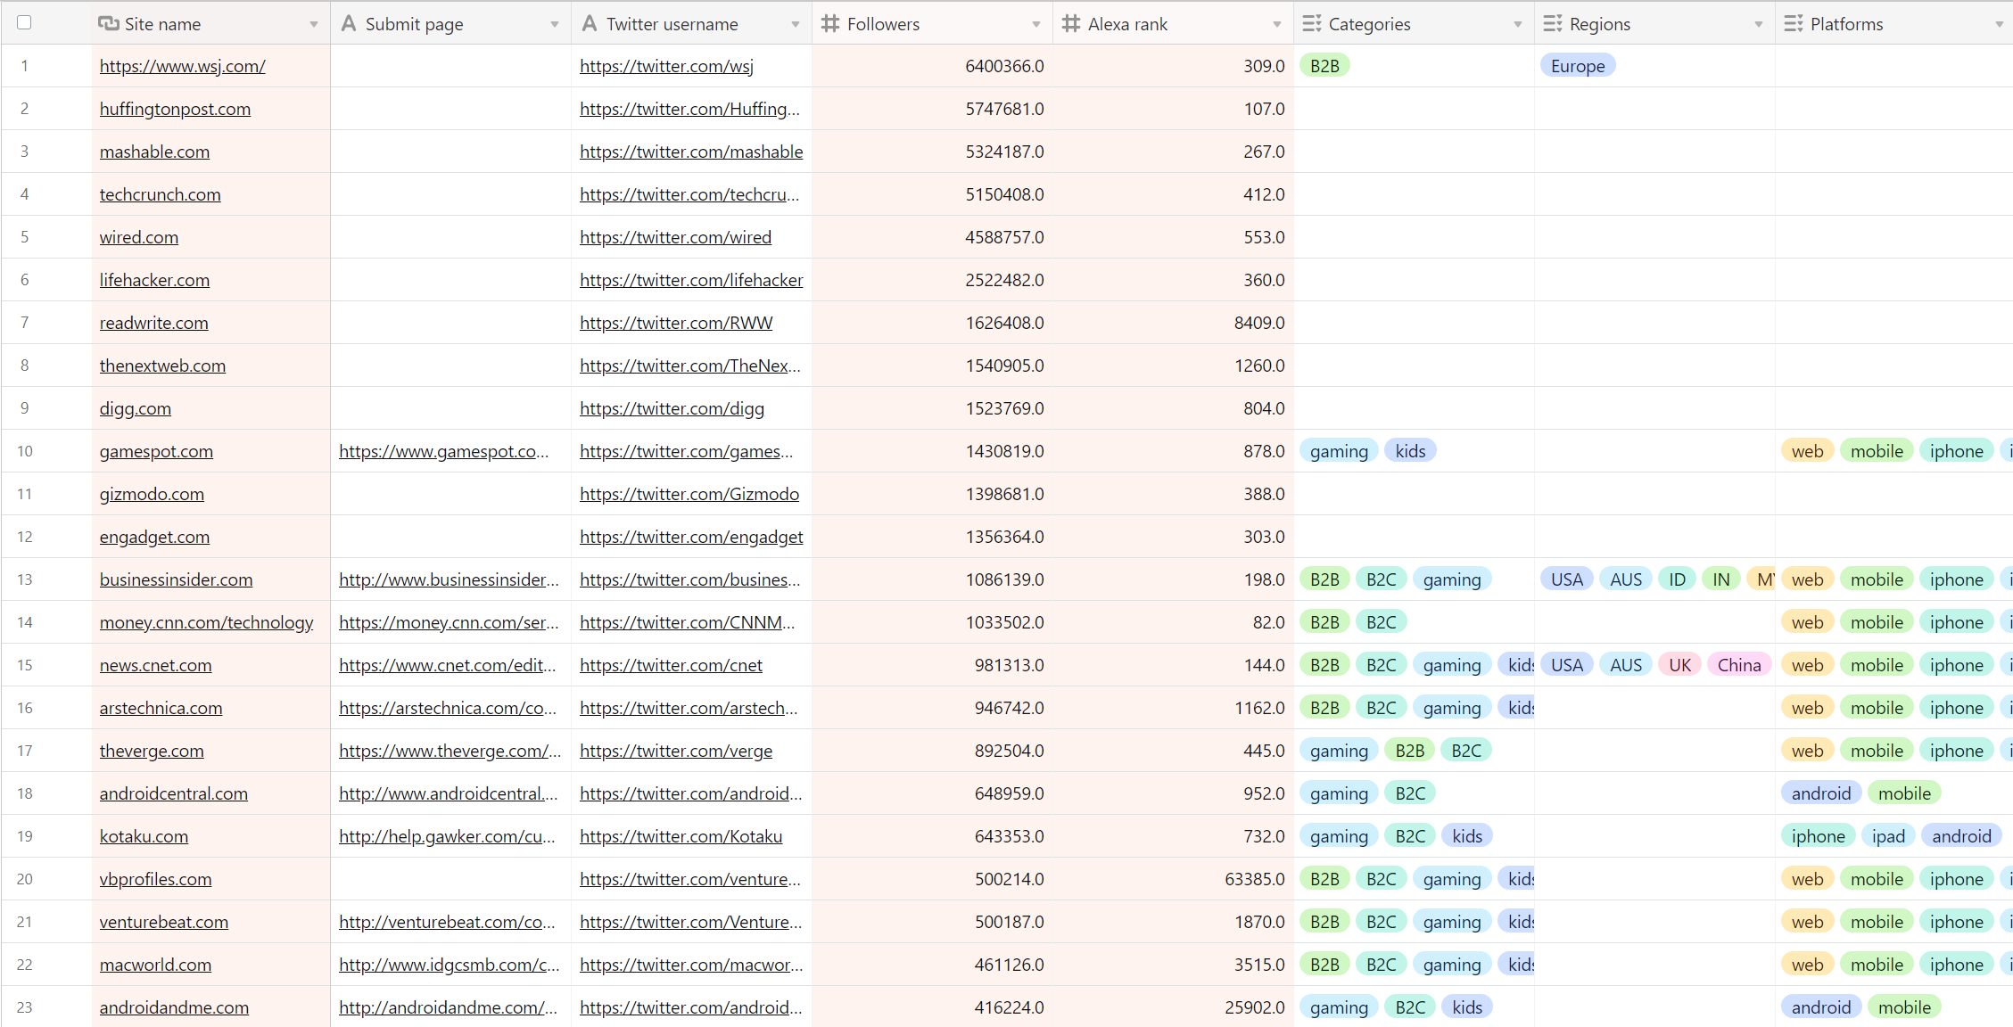
Task: Open the arstechnica.com submit page link
Action: coord(448,708)
